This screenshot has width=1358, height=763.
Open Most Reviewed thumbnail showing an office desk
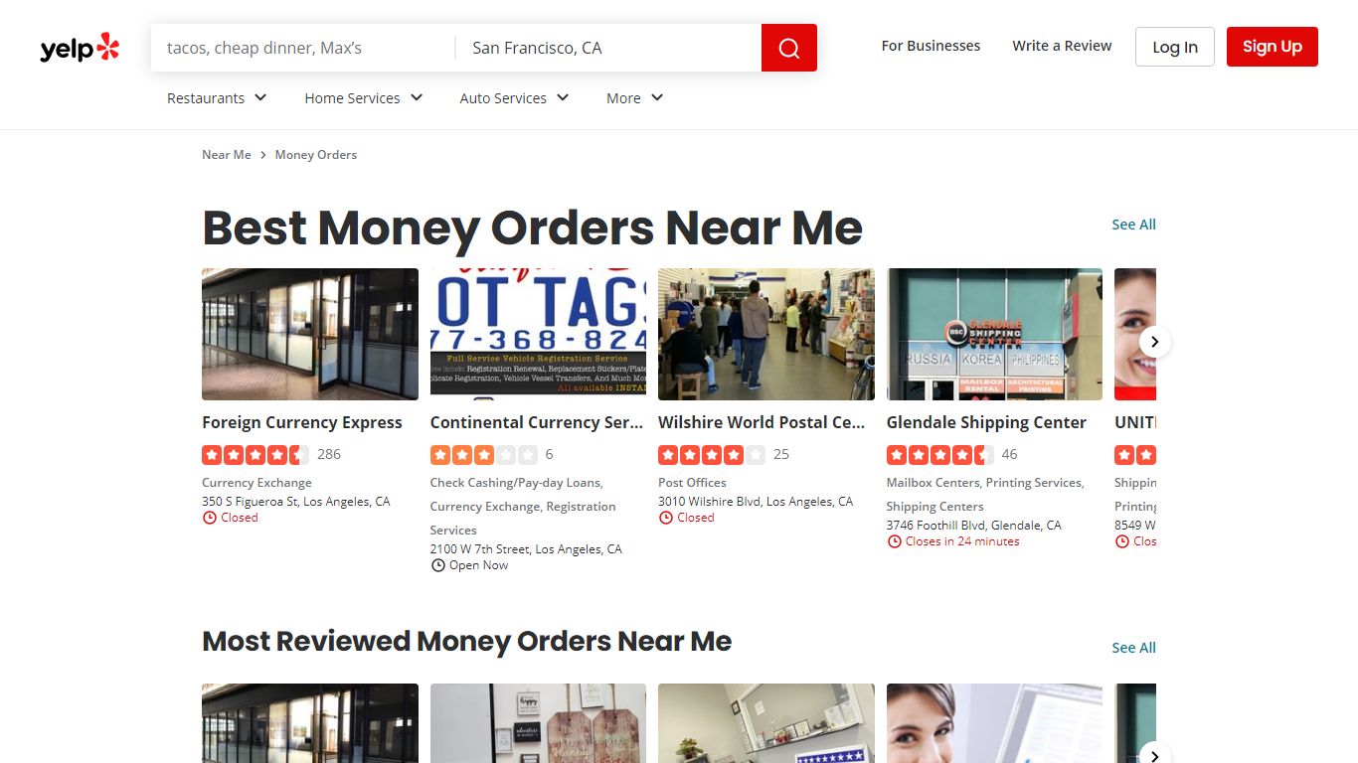coord(766,723)
